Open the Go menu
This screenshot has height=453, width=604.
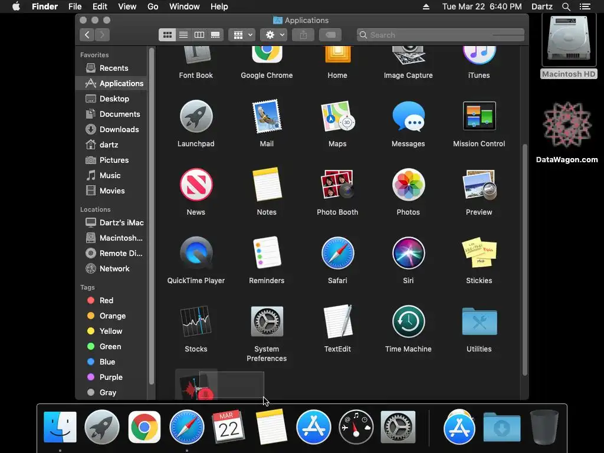[x=153, y=6]
